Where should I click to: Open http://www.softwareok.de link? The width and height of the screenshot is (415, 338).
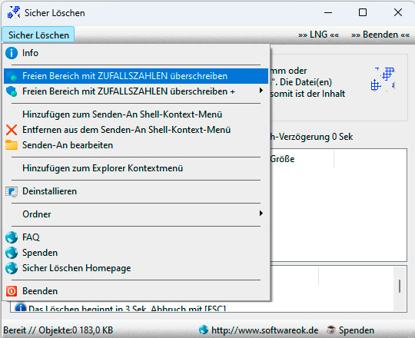[264, 330]
